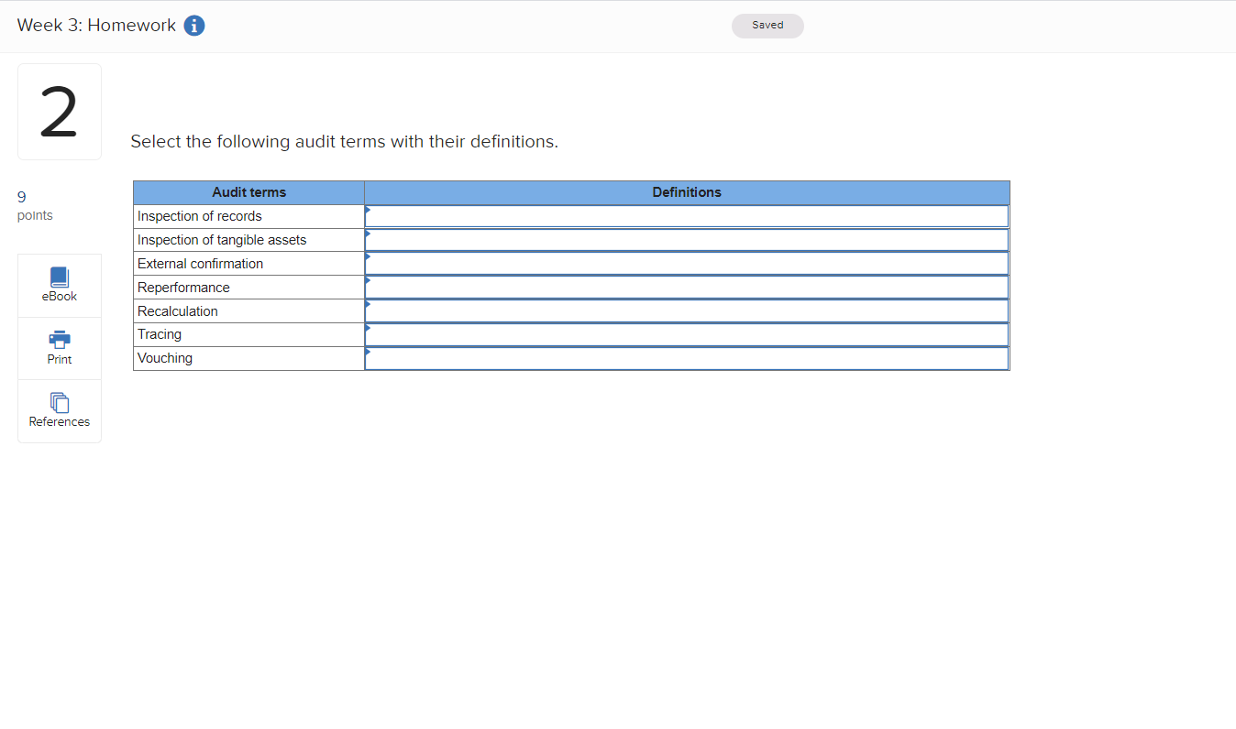Click the Definitions column header
This screenshot has width=1236, height=729.
pyautogui.click(x=686, y=191)
